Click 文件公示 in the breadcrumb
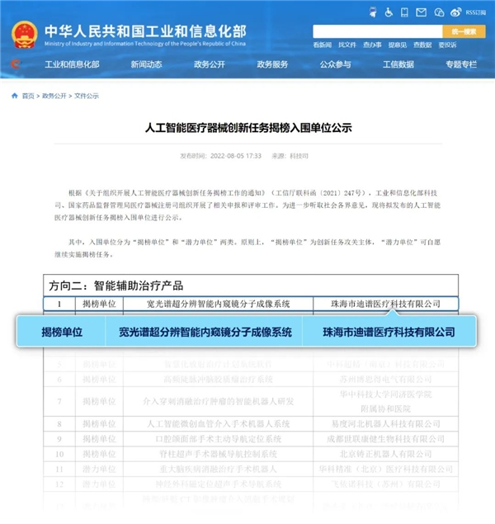The height and width of the screenshot is (524, 495). [87, 97]
